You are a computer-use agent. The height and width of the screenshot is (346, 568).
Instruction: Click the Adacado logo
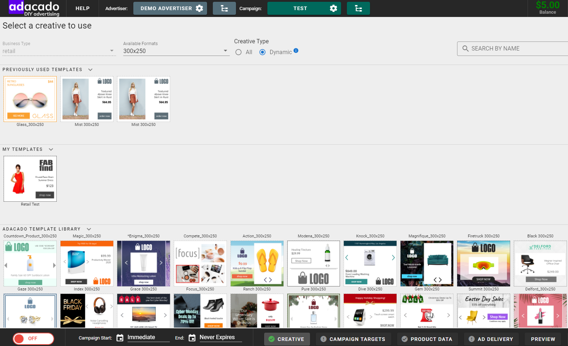coord(34,9)
